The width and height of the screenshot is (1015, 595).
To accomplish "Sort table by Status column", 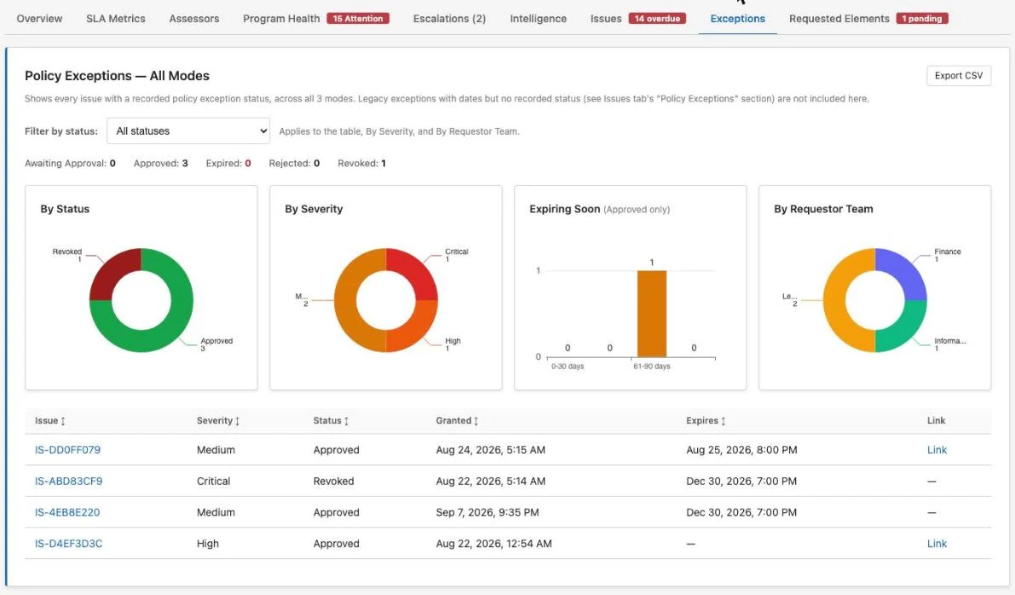I will coord(331,421).
